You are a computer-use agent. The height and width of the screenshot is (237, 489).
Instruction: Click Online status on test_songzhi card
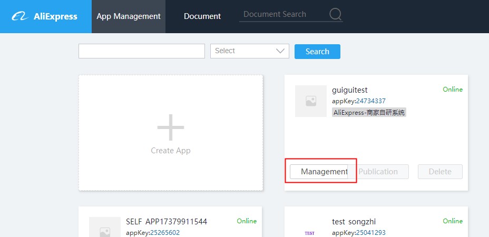point(453,221)
